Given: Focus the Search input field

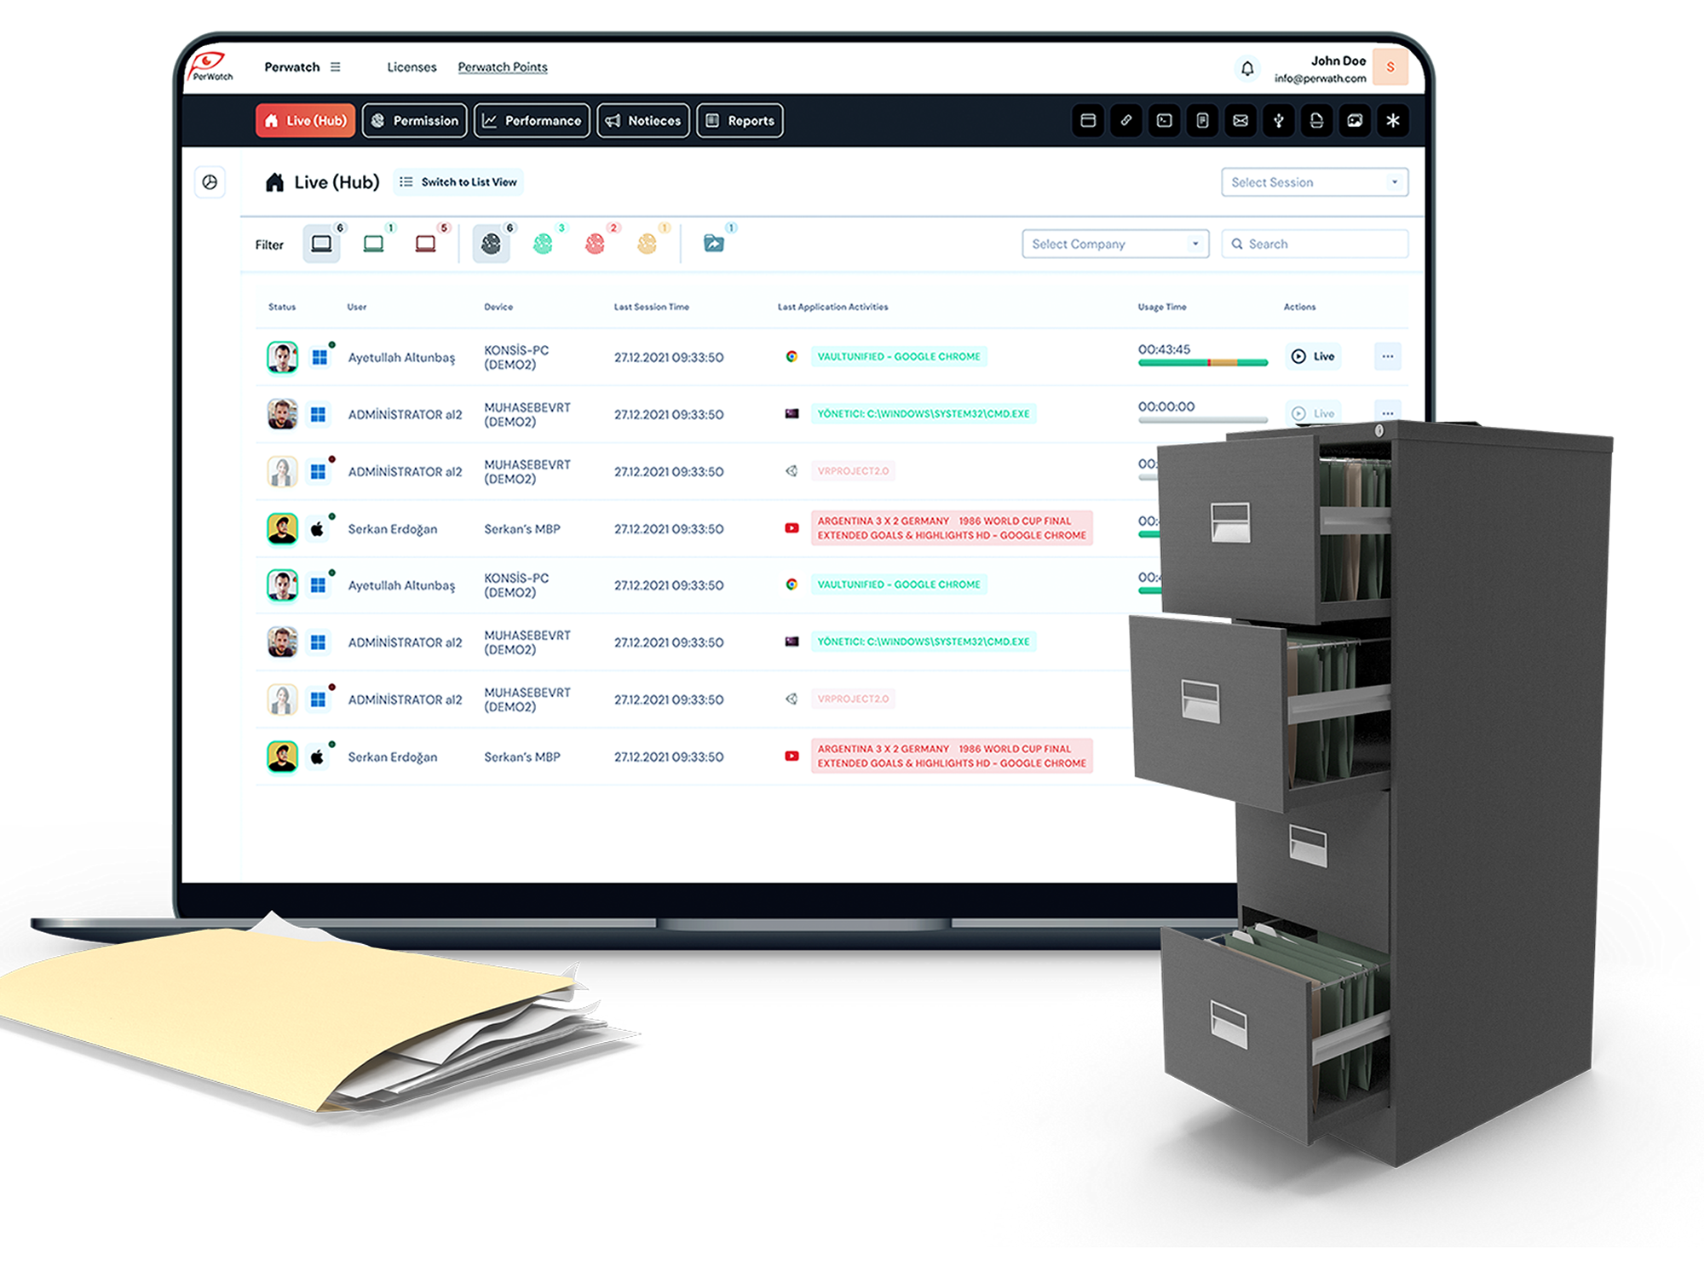Looking at the screenshot, I should pyautogui.click(x=1314, y=244).
